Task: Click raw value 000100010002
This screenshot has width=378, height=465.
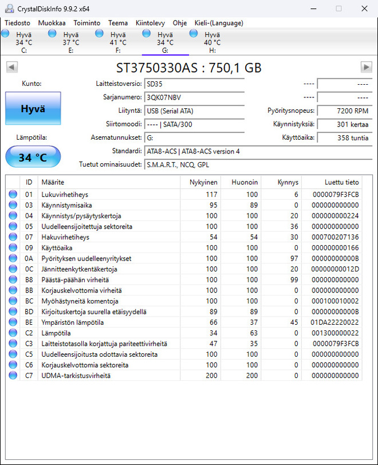Action: pyautogui.click(x=335, y=301)
